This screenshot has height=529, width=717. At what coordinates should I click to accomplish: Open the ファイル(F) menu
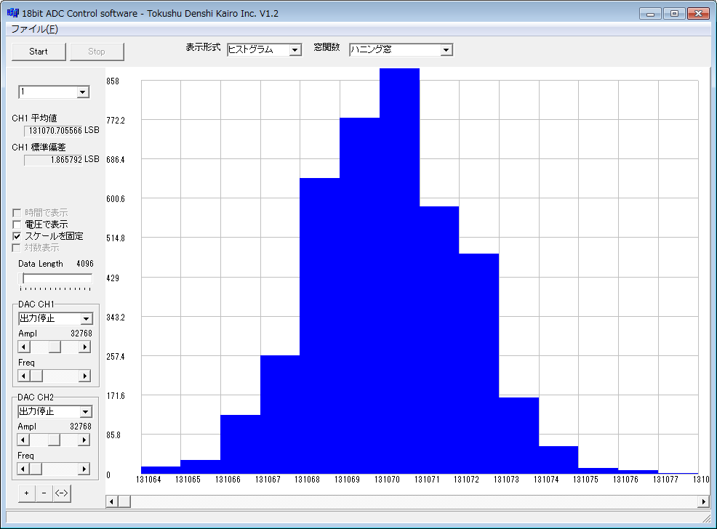pyautogui.click(x=34, y=29)
